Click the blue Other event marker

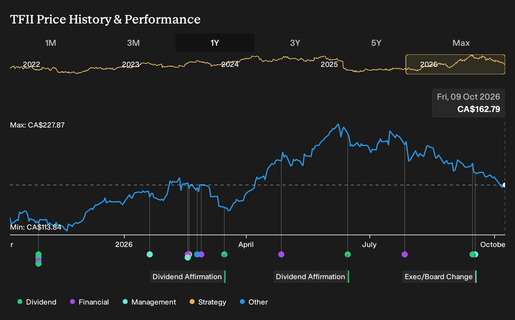coord(197,254)
